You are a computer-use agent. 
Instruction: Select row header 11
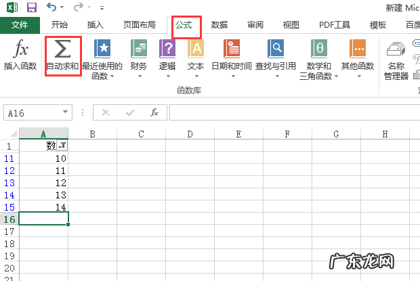point(9,158)
